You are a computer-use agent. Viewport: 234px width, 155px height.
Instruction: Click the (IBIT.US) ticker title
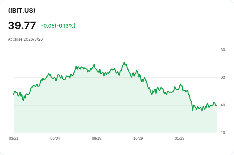click(22, 10)
